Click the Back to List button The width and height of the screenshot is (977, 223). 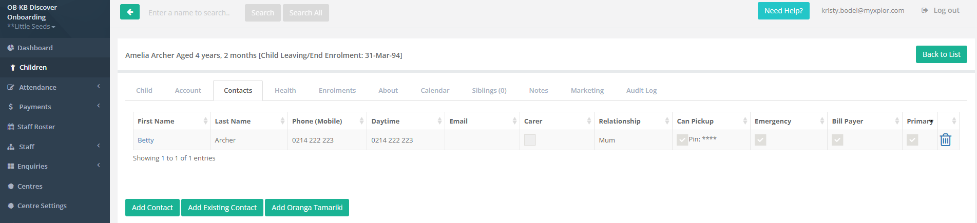point(941,54)
